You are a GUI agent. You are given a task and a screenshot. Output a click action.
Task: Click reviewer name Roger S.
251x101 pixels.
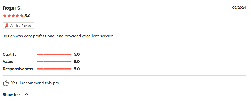12,8
